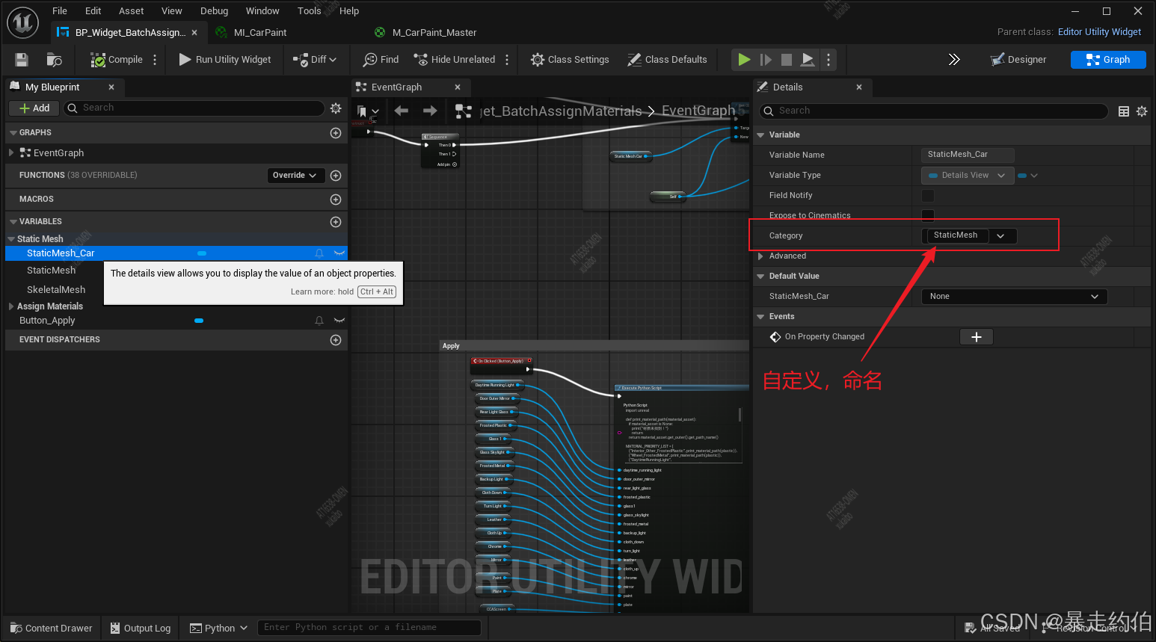
Task: Add a new graph with plus icon
Action: (x=336, y=133)
